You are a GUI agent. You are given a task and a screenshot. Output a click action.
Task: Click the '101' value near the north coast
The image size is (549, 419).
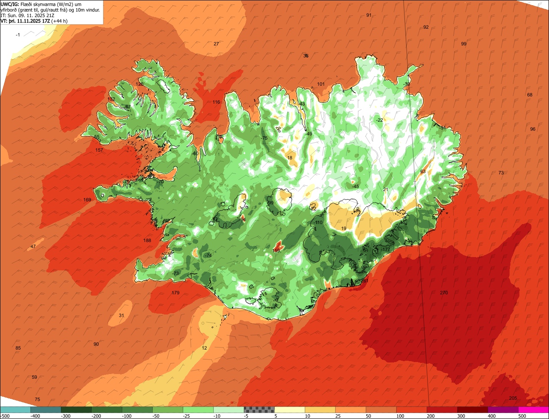coord(321,84)
